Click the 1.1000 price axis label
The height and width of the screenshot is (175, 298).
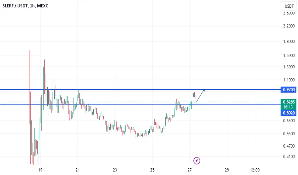pos(289,80)
